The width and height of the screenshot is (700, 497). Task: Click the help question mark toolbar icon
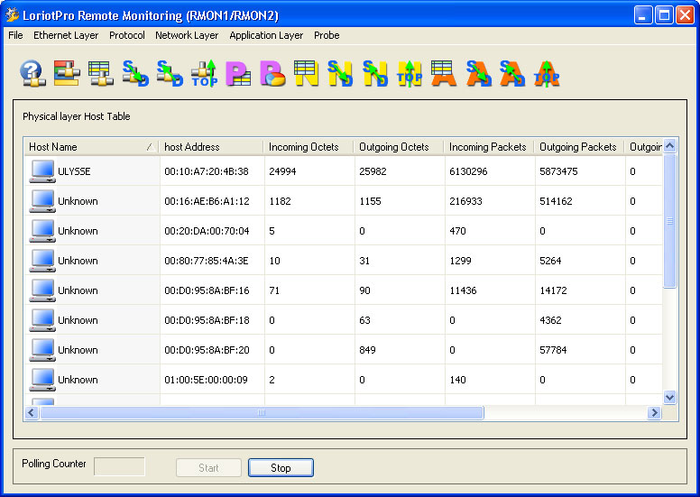pos(32,73)
